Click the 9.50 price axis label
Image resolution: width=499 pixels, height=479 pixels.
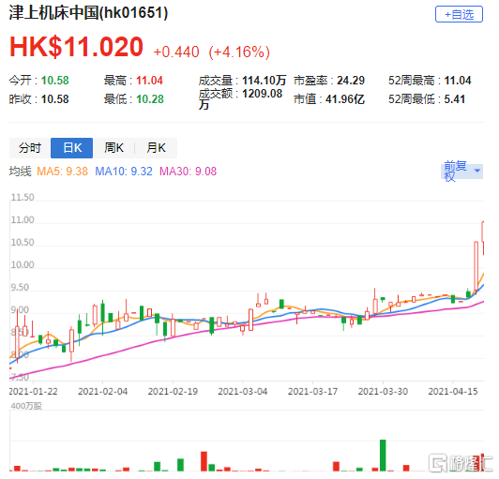point(20,287)
